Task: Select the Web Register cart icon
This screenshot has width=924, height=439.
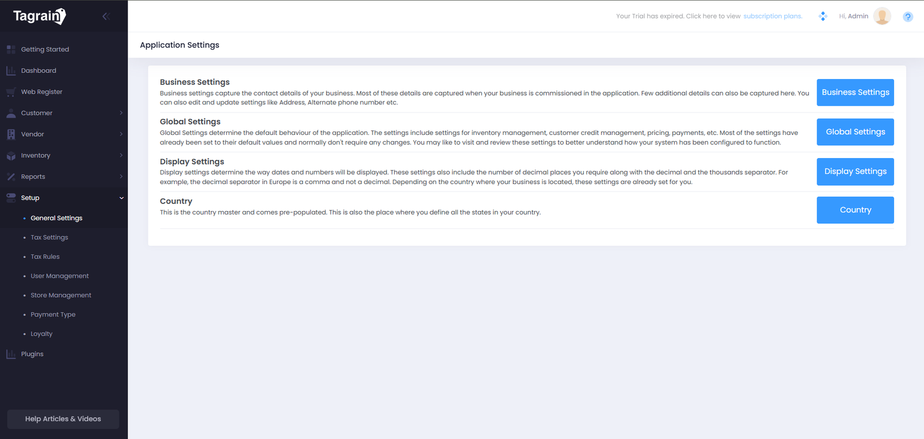Action: coord(11,92)
